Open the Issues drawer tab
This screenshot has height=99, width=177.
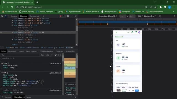[x=28, y=97]
